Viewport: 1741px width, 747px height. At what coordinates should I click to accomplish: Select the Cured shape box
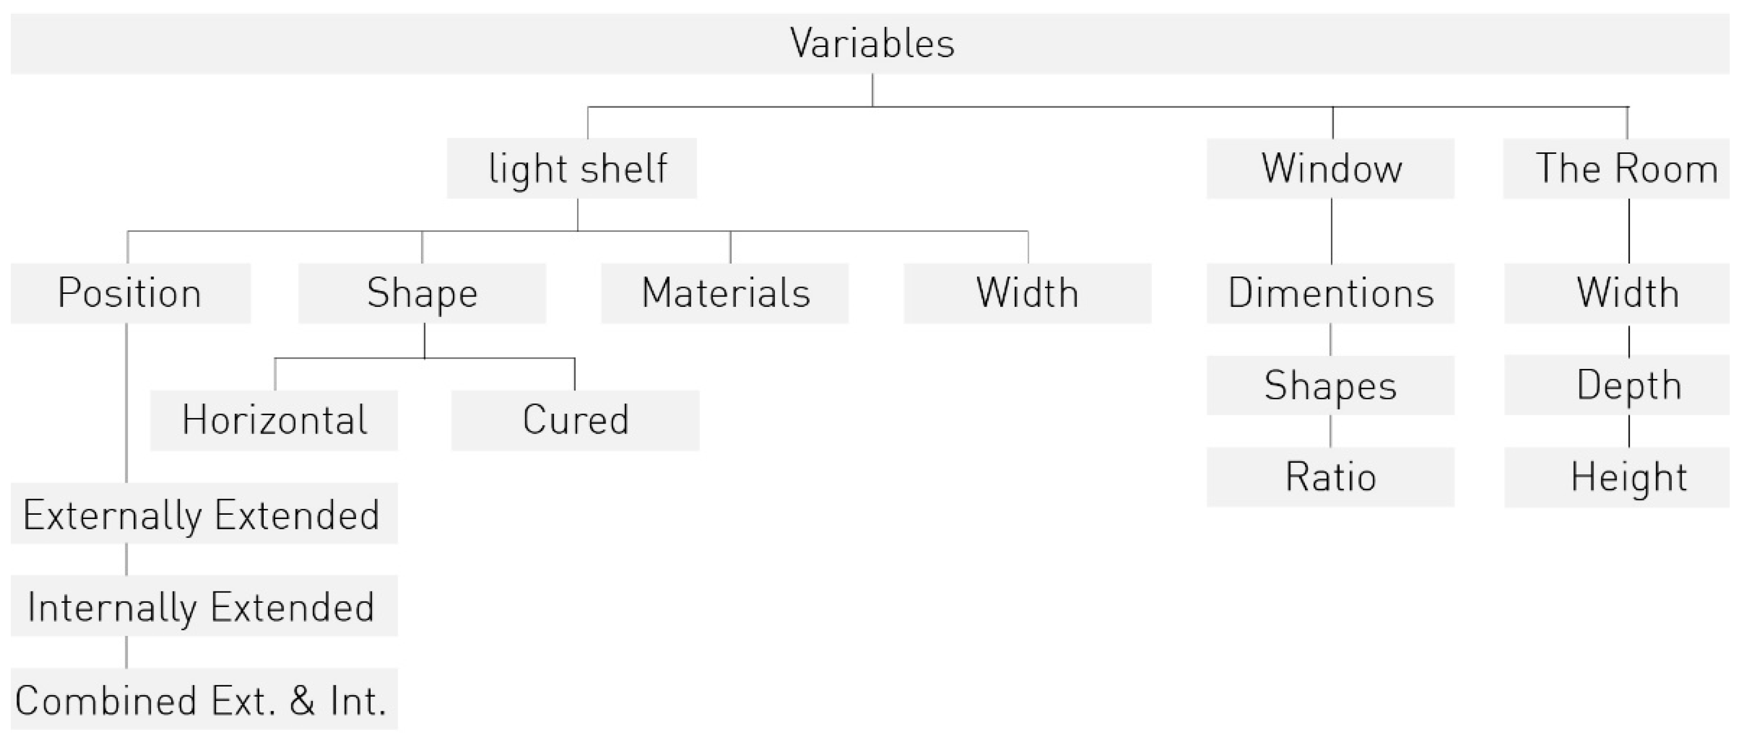click(x=575, y=420)
